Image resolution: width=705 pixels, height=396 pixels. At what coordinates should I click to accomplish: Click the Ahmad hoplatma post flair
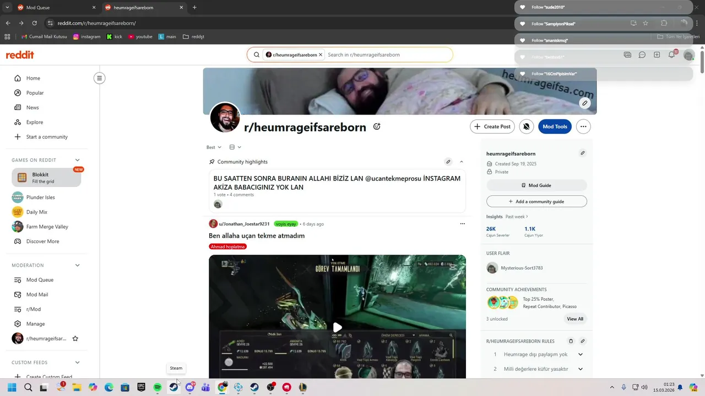pyautogui.click(x=227, y=246)
